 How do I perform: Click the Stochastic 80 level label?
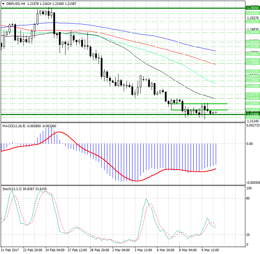248,198
